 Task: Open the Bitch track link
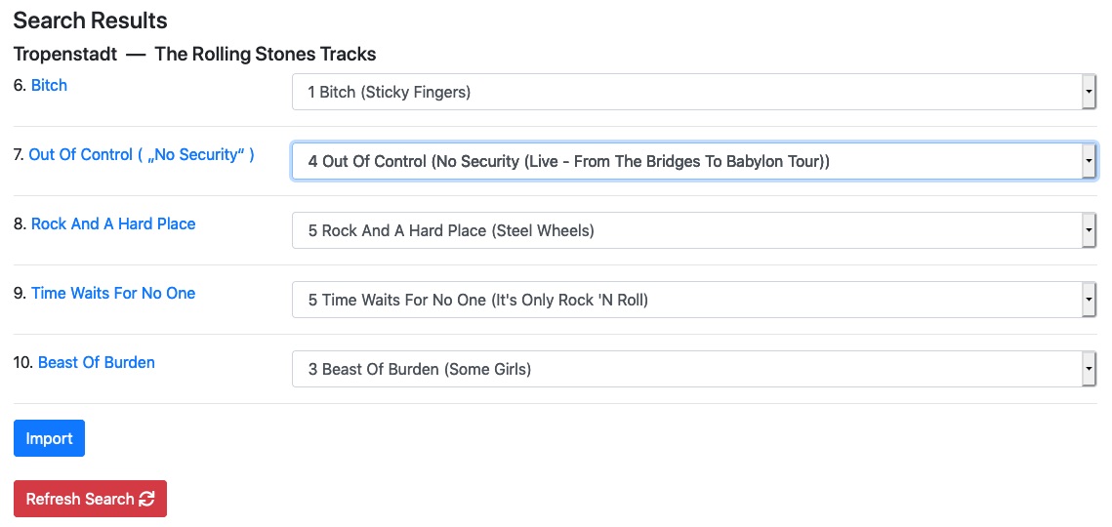point(49,85)
